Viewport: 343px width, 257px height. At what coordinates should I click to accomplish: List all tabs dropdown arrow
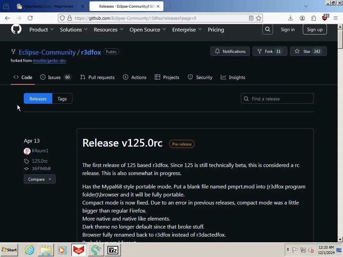[306, 6]
